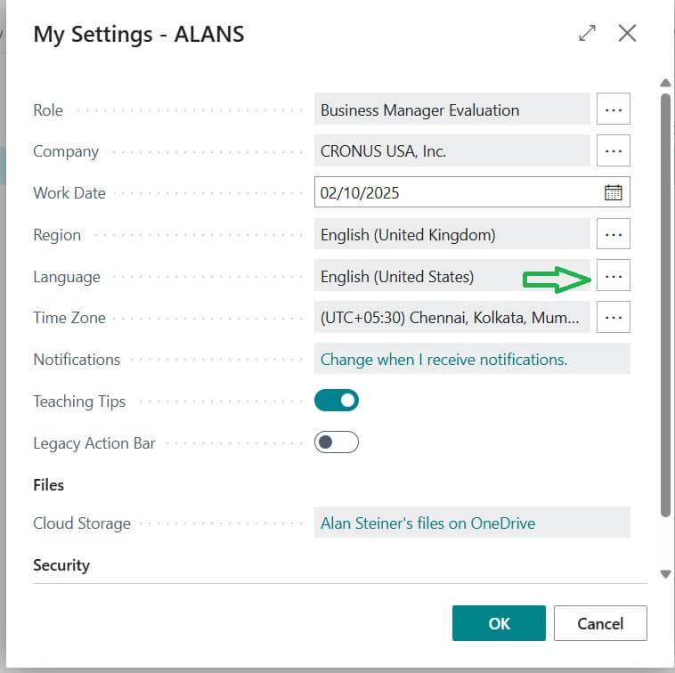Open the Company lookup ellipsis button

tap(613, 151)
